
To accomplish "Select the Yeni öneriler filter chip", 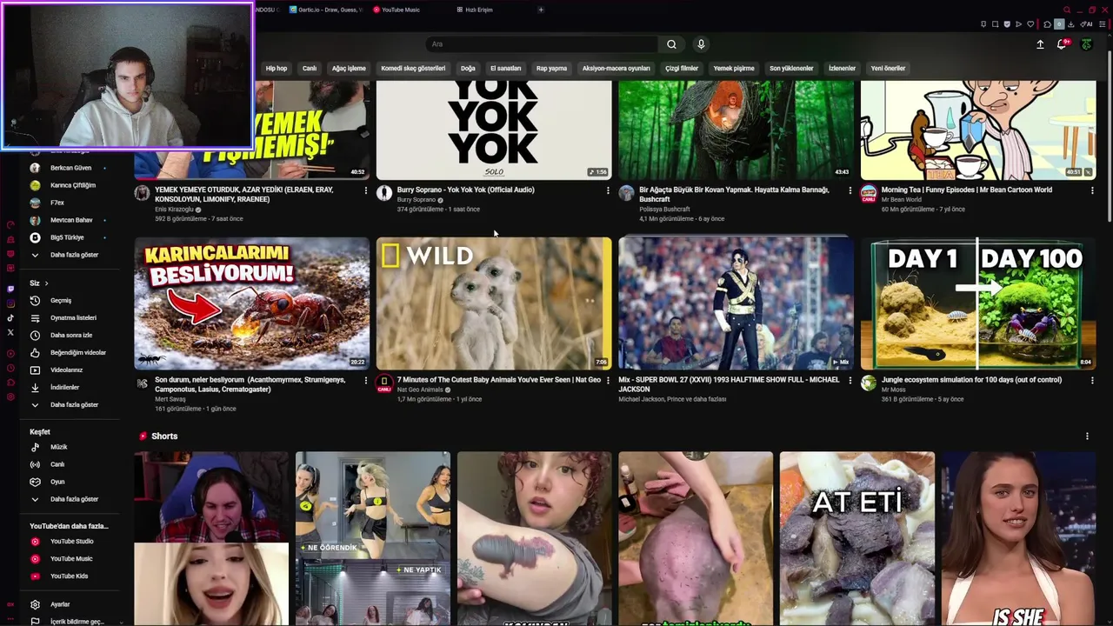I will [x=888, y=68].
